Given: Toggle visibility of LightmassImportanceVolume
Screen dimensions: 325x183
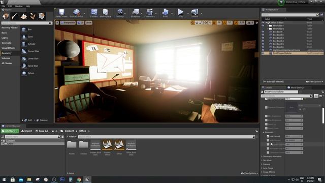Looking at the screenshot, I should point(263,50).
